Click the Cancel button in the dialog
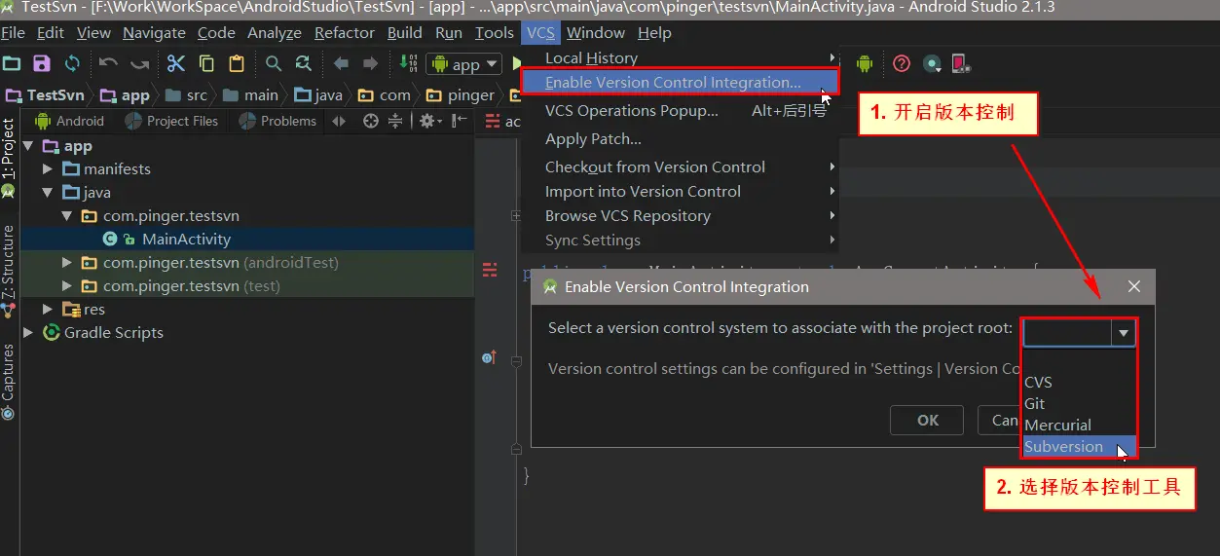1220x556 pixels. click(1001, 421)
